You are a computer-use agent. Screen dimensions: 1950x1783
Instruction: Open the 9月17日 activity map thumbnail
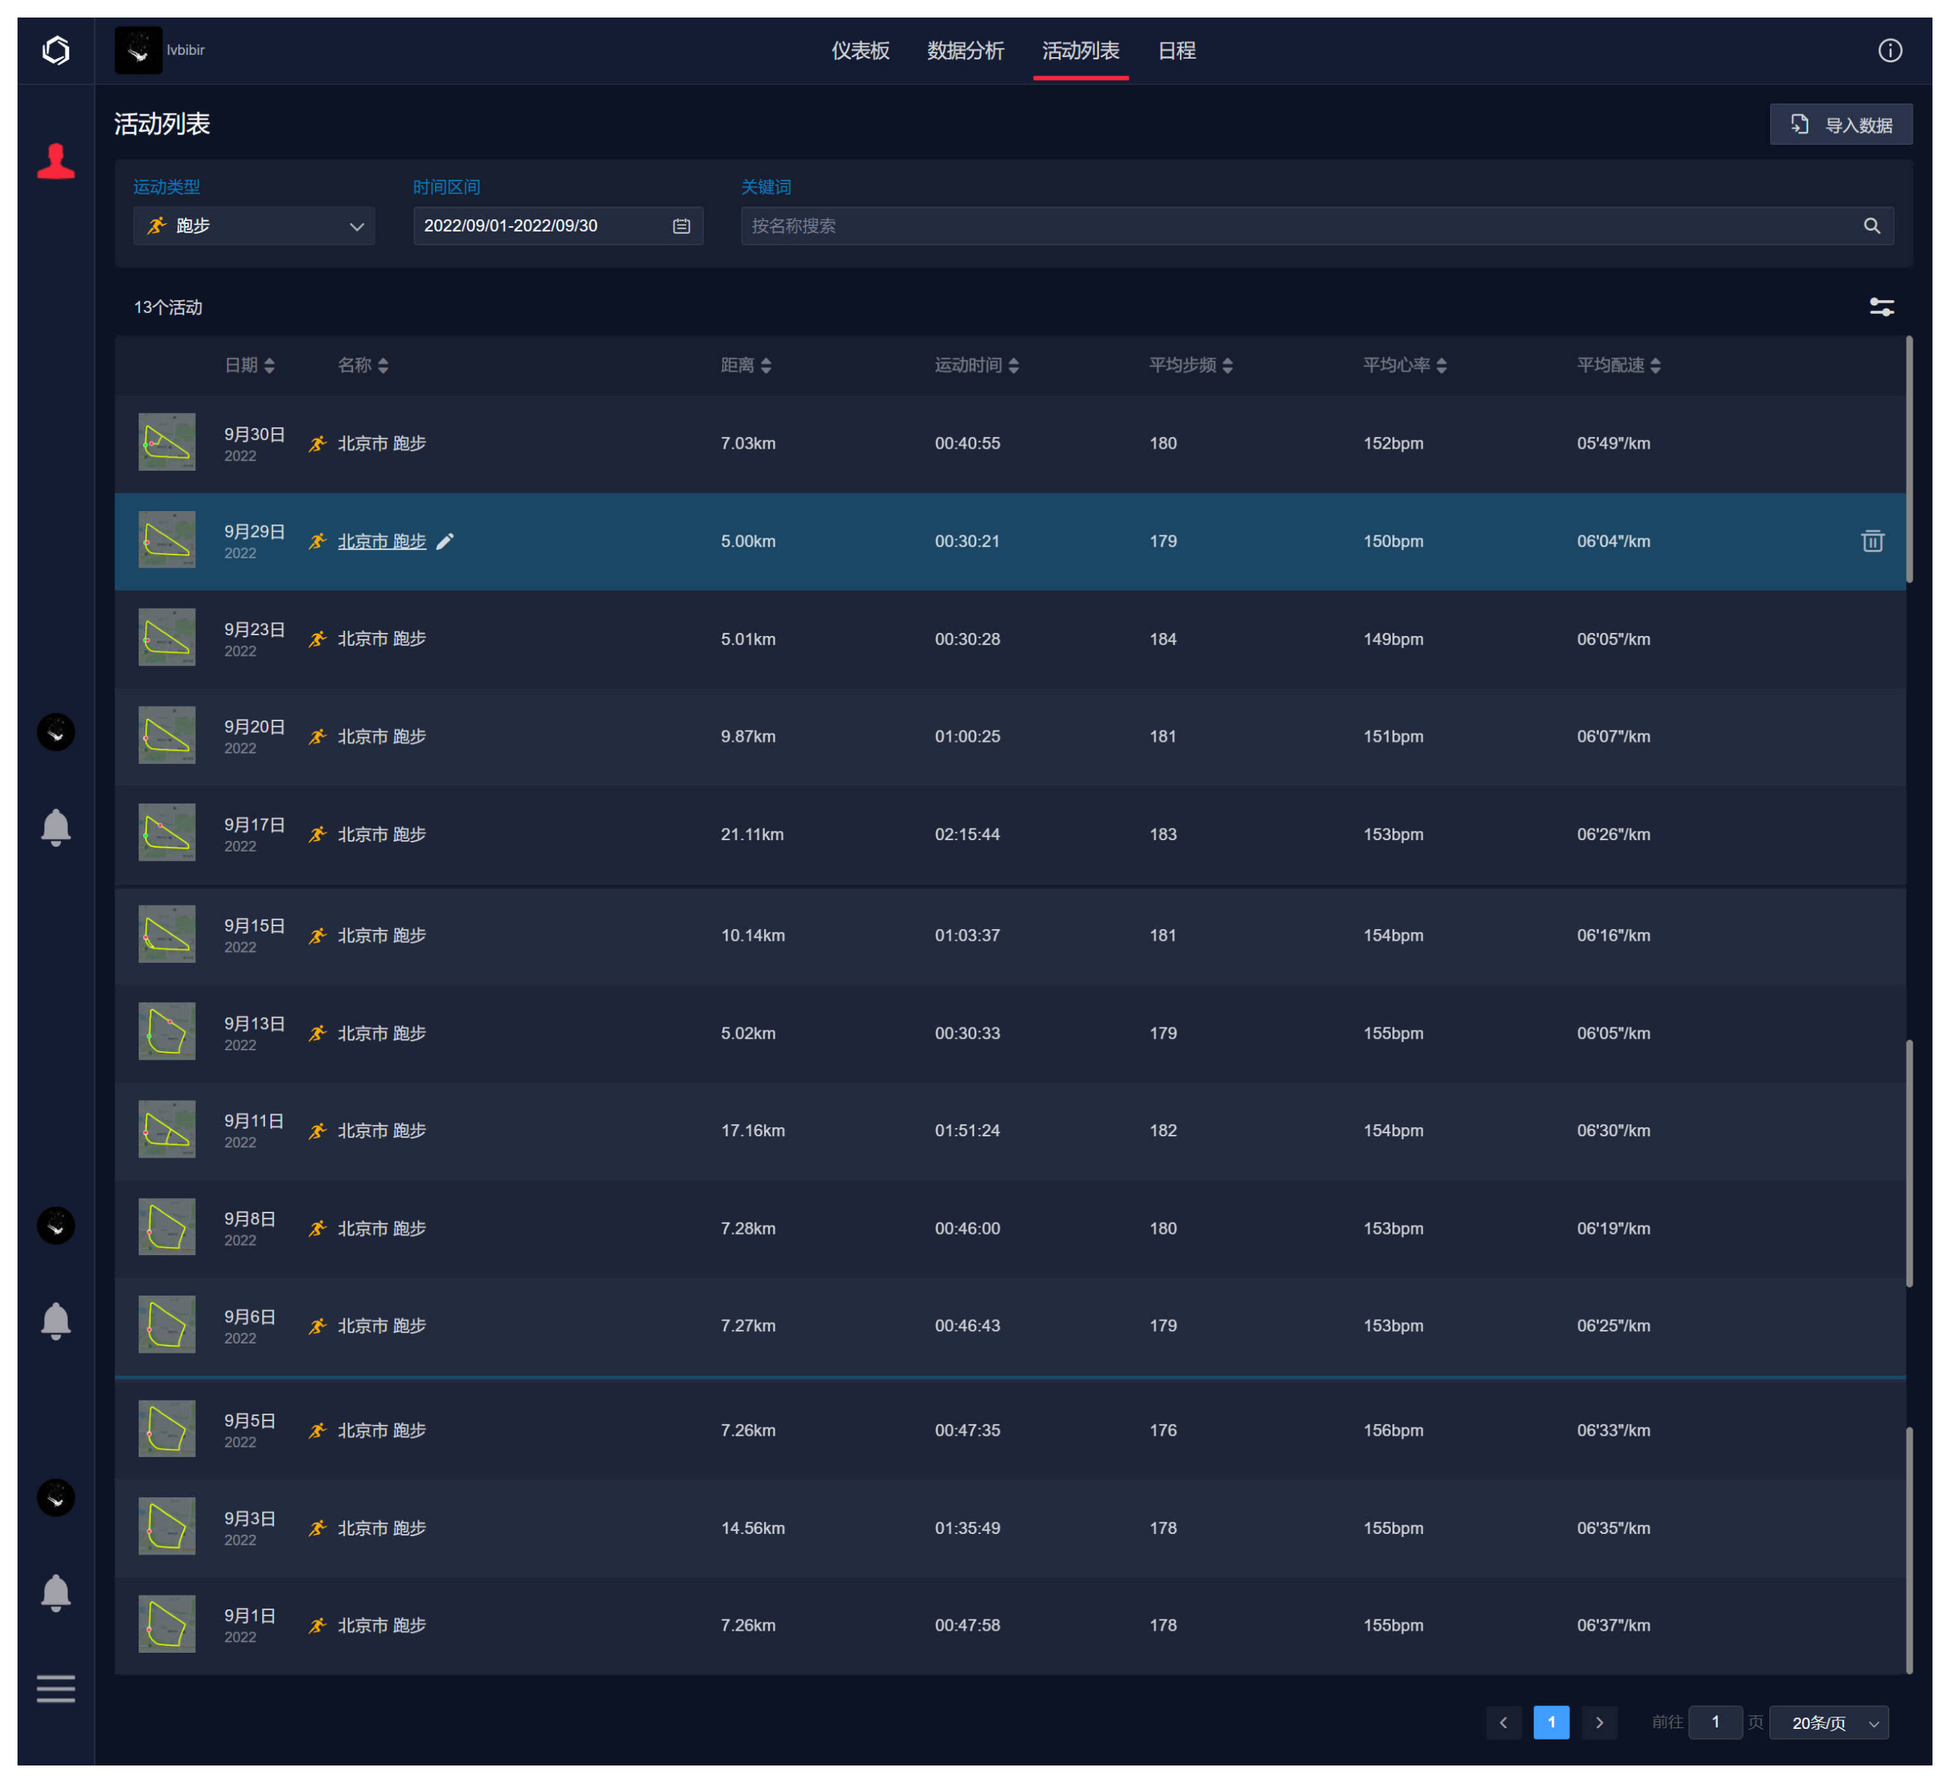[x=166, y=832]
